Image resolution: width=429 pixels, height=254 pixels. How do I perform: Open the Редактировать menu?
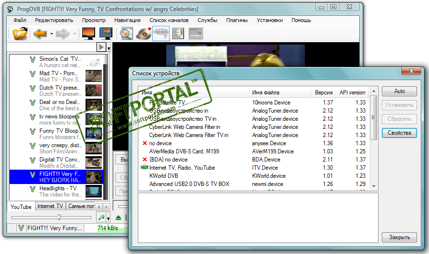pos(54,20)
